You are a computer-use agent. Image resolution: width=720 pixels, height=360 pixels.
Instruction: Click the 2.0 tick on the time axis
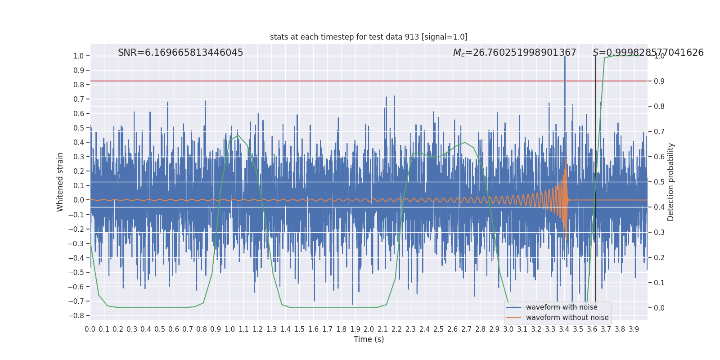[369, 329]
